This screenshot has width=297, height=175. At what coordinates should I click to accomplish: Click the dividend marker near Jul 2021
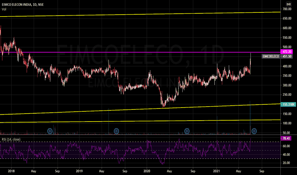pos(254,131)
